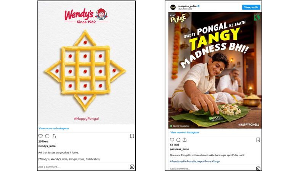
Task: Click Instagram logo below Pulse post
Action: pyautogui.click(x=258, y=169)
